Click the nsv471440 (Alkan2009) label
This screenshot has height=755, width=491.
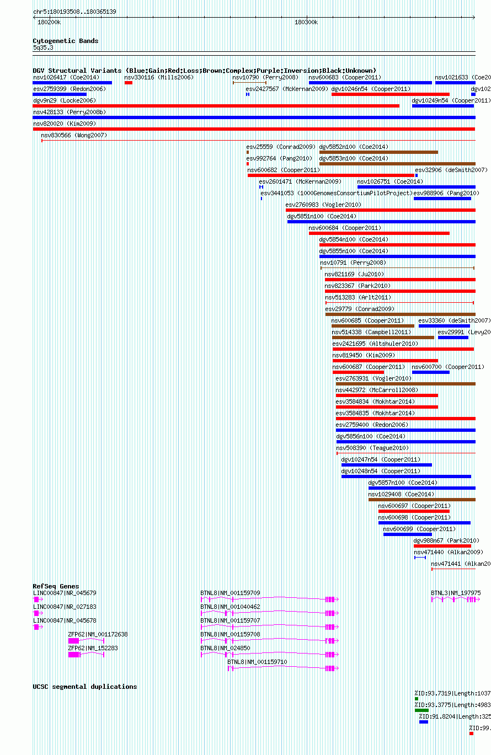click(449, 552)
